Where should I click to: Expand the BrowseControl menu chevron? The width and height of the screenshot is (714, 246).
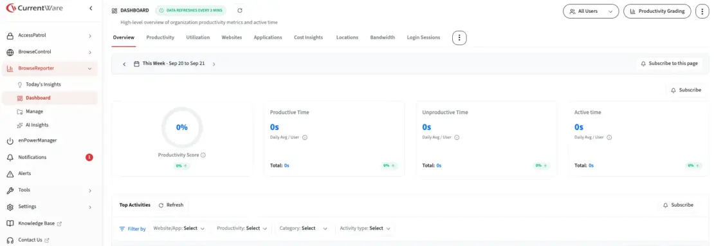pyautogui.click(x=89, y=52)
